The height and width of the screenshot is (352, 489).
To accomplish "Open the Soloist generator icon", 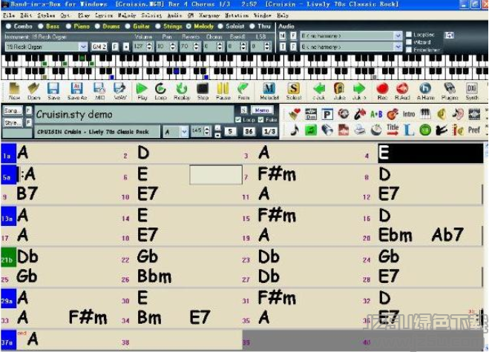I will [294, 91].
